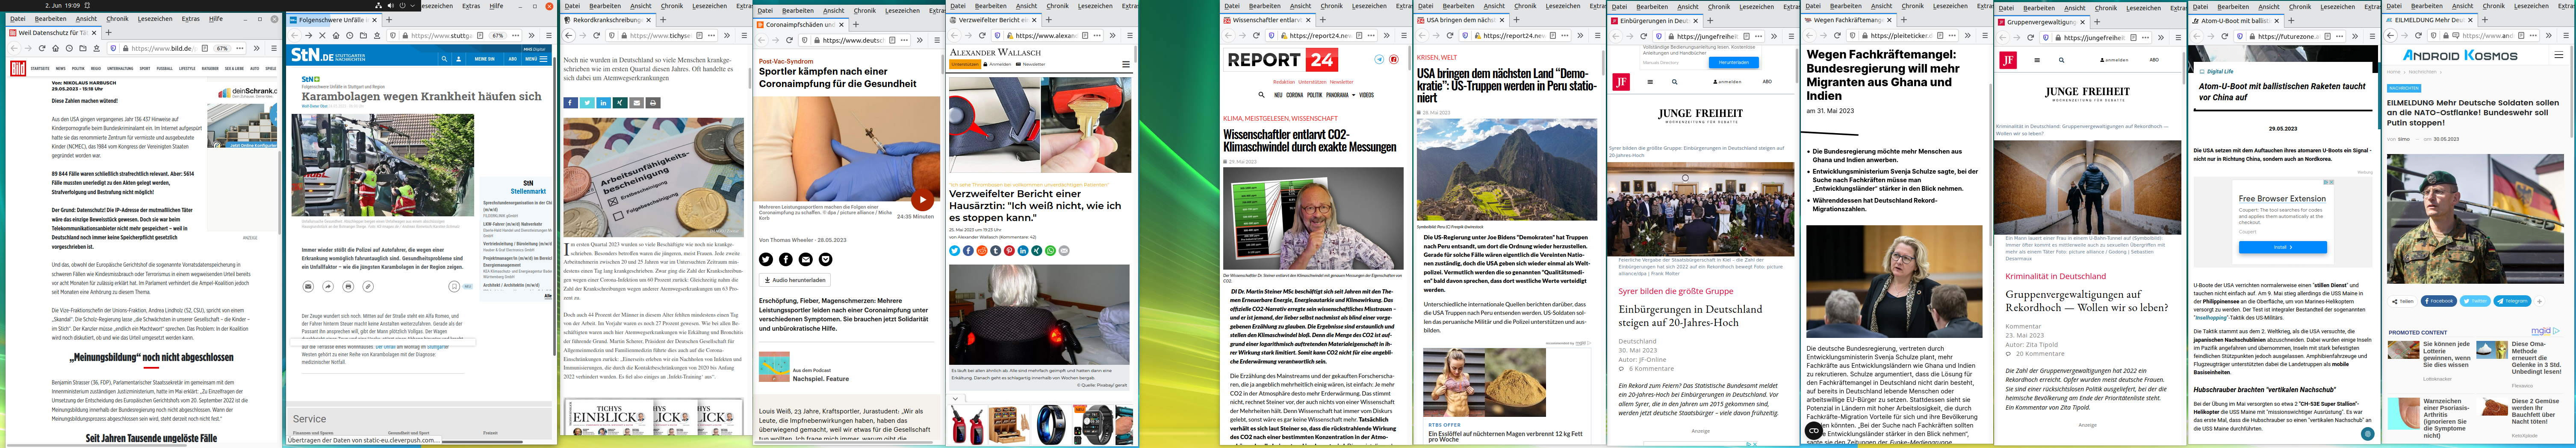Open Chronik menu in Tichy window
The image size is (2576, 448).
[672, 6]
